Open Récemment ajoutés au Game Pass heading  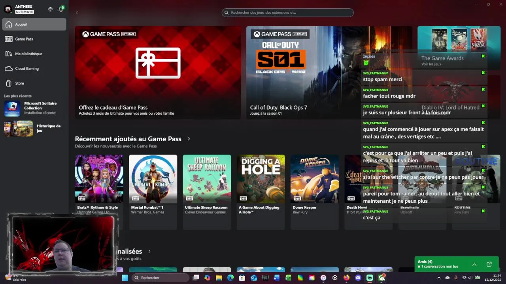tap(128, 139)
